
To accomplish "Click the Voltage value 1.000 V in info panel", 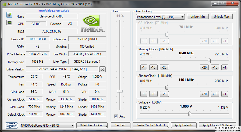I will pos(97,77).
